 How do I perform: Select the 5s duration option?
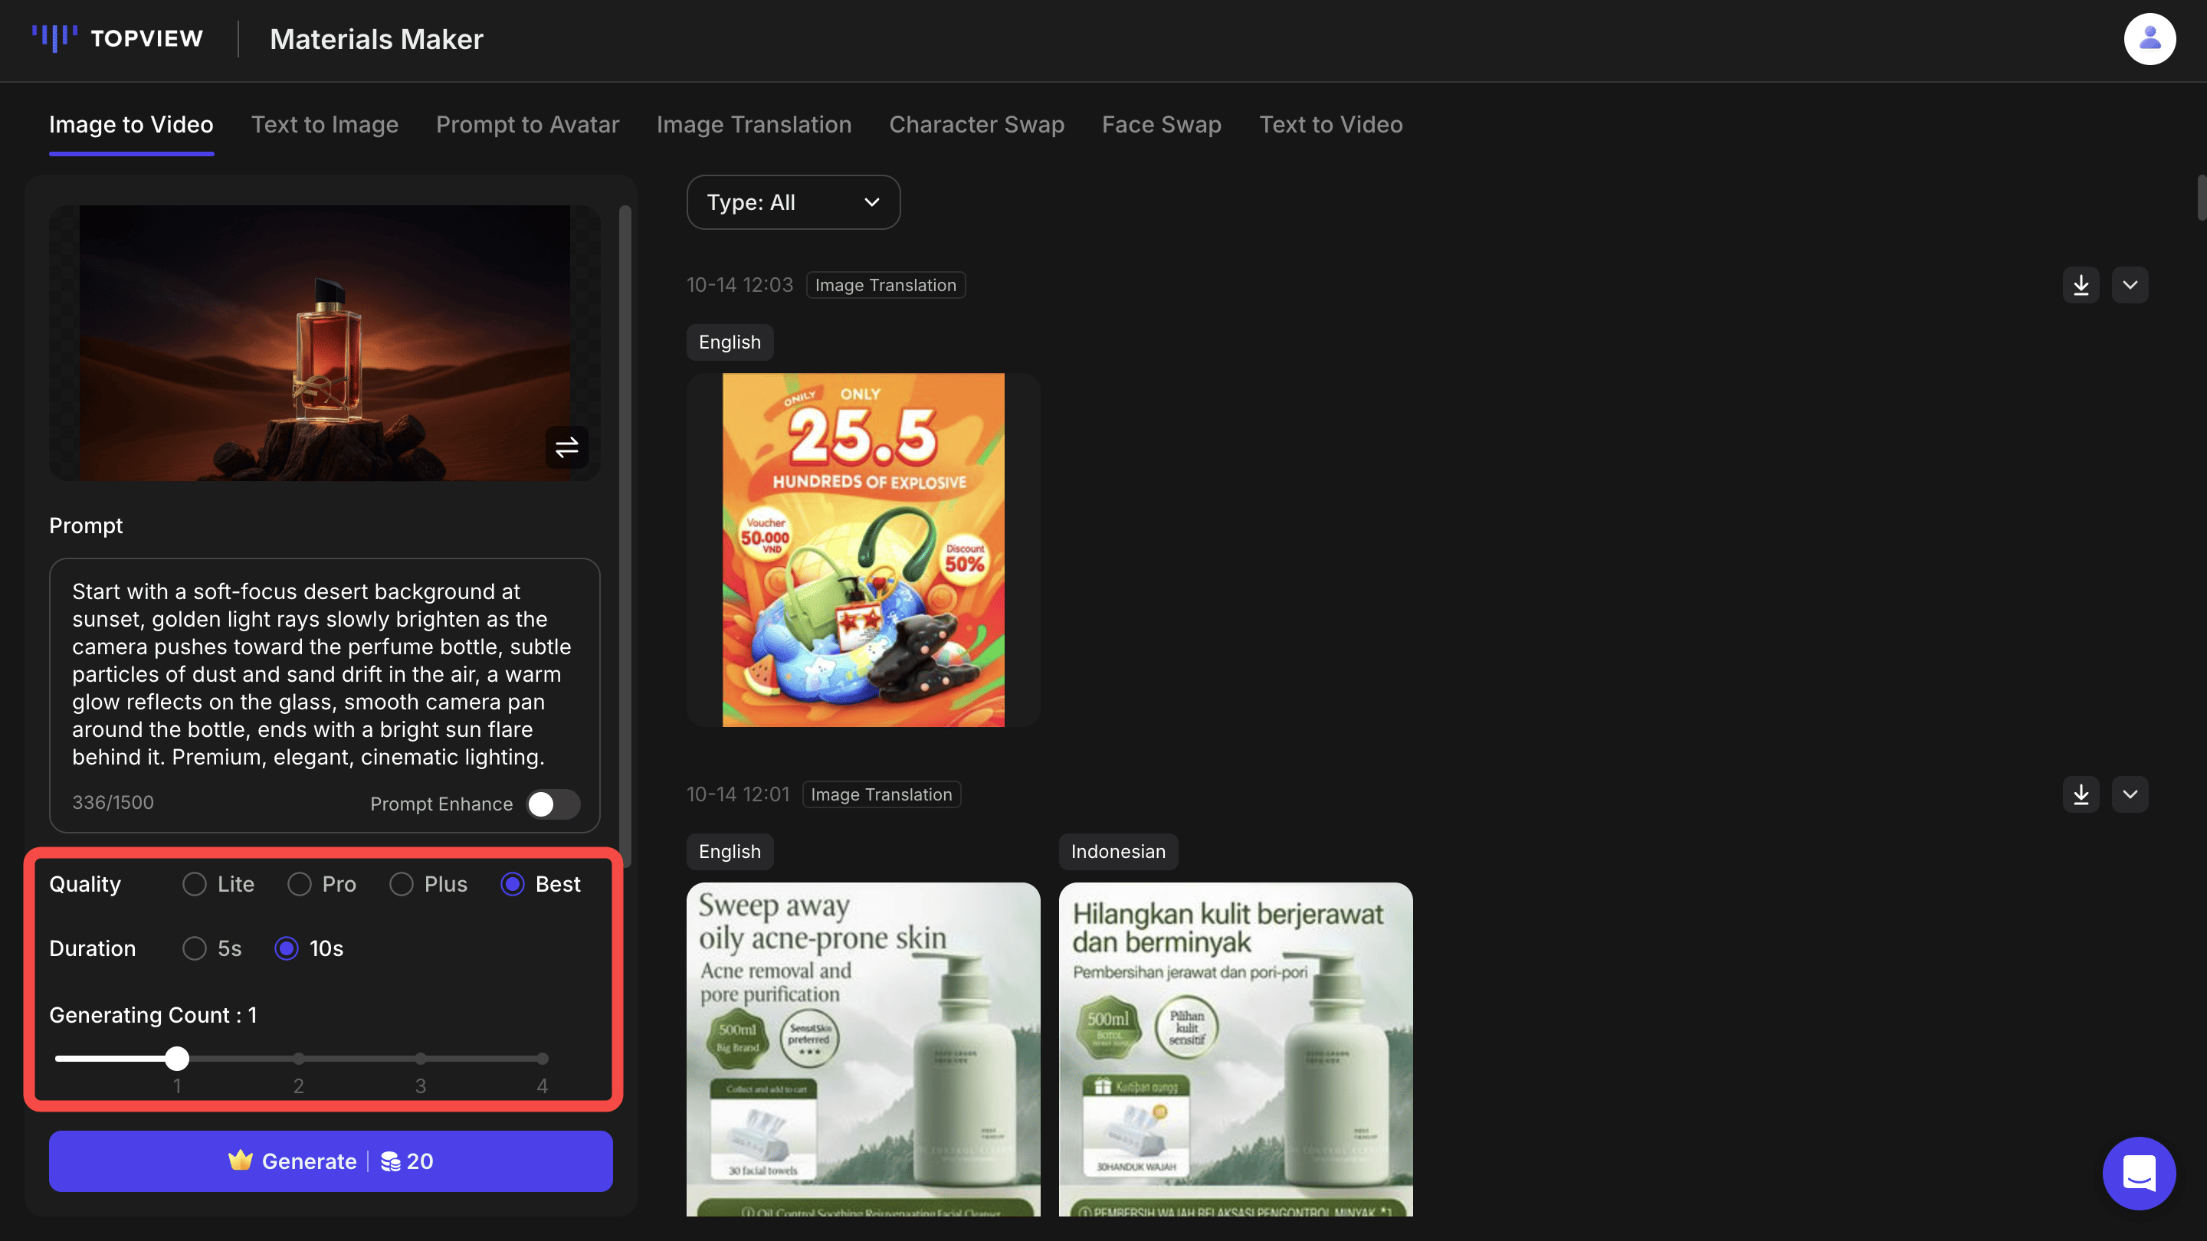tap(193, 948)
